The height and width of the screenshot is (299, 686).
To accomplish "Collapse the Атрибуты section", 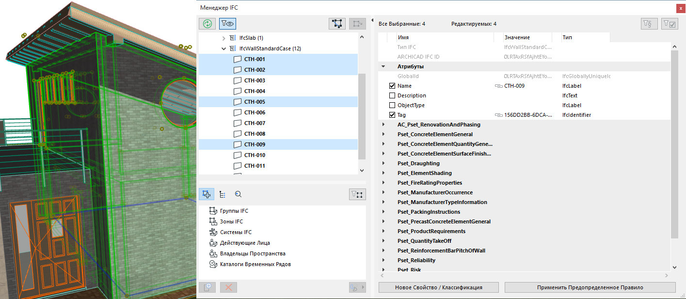I will (383, 66).
